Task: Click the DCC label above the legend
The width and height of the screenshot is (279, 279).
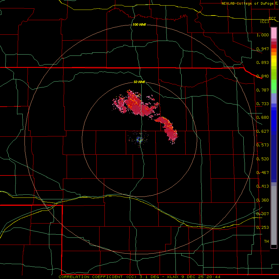Action: (272, 19)
